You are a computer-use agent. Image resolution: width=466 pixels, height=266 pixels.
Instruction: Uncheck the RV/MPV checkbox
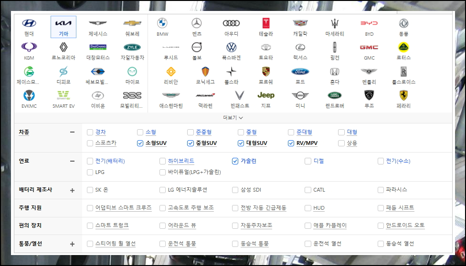pyautogui.click(x=291, y=143)
